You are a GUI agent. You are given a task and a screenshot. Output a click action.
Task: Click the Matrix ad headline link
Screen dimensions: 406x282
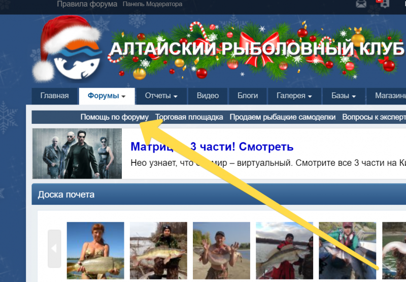click(x=212, y=147)
